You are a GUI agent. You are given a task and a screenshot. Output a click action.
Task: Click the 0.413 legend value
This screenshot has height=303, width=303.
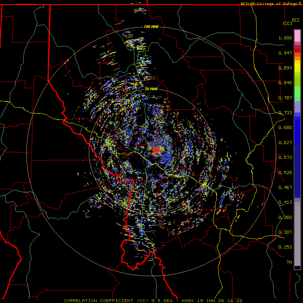[x=285, y=202]
